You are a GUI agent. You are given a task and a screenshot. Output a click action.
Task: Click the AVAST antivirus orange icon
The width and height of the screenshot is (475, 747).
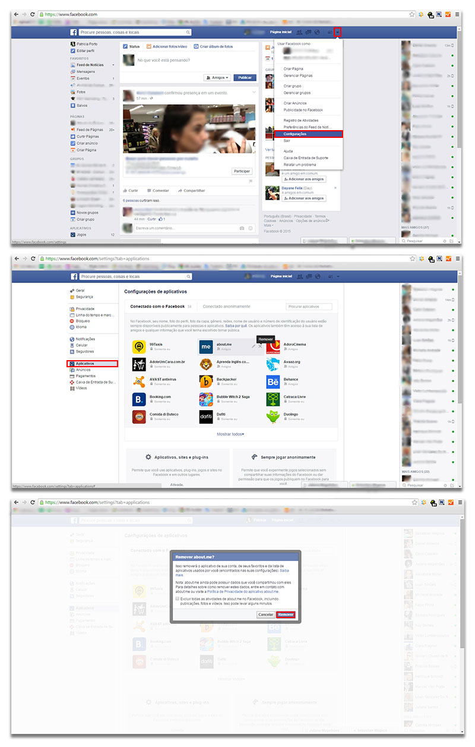(140, 382)
